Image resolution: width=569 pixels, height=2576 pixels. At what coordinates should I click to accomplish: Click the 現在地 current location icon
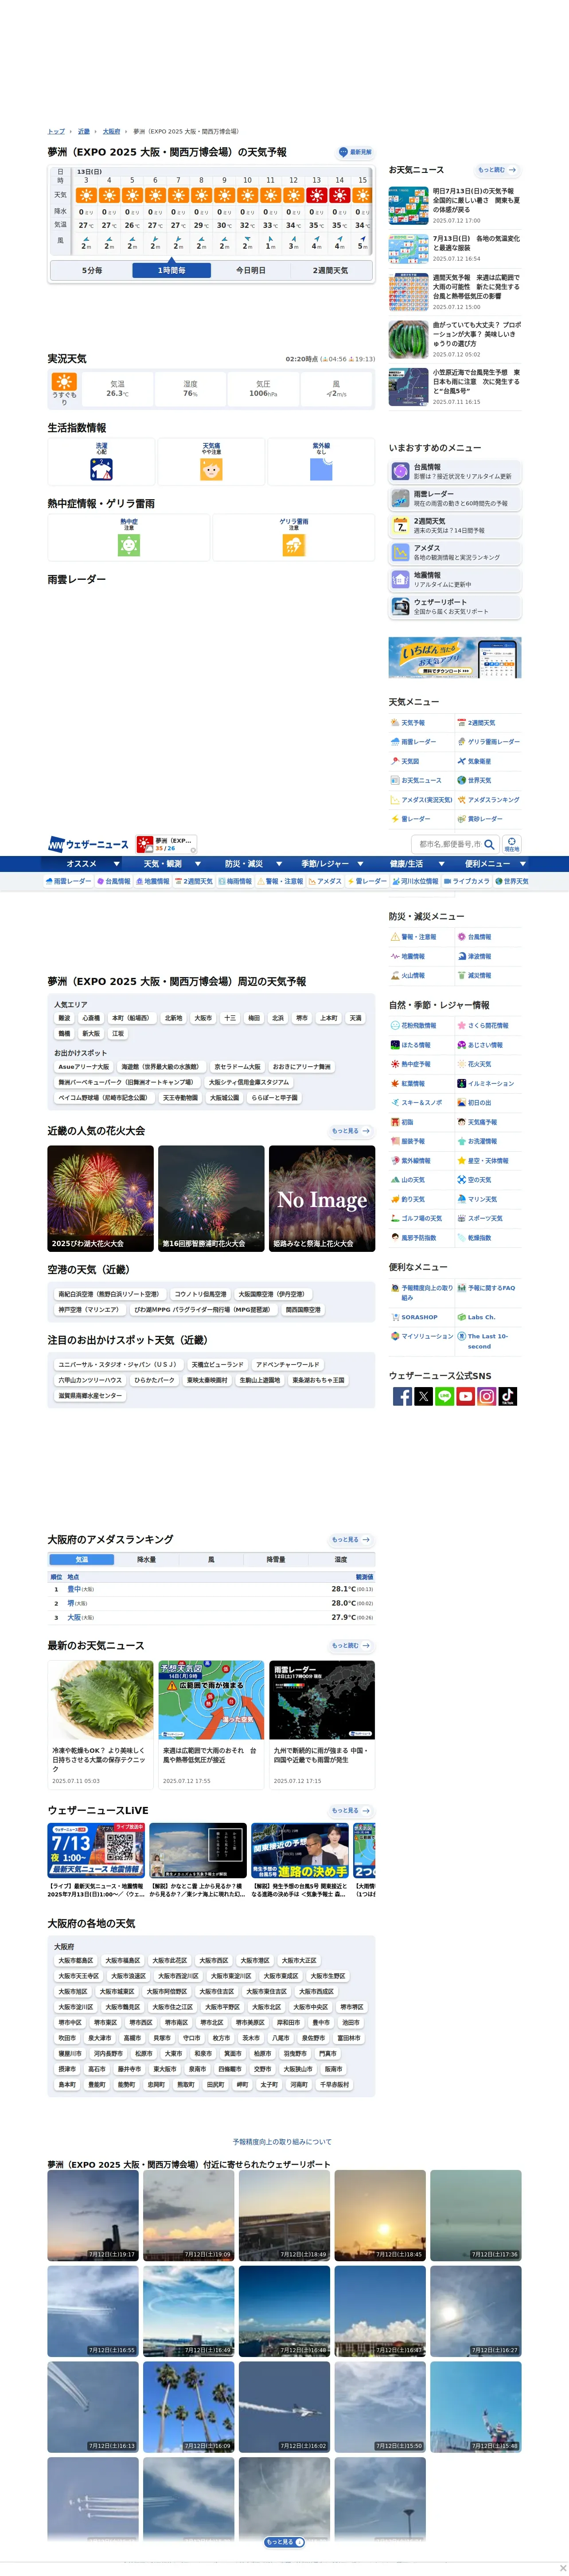[511, 844]
